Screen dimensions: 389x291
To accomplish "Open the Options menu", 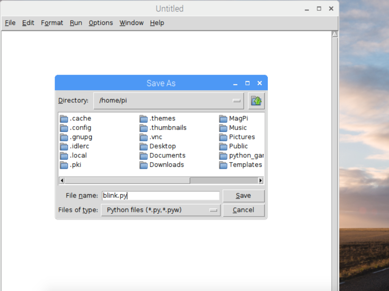I will pyautogui.click(x=101, y=23).
